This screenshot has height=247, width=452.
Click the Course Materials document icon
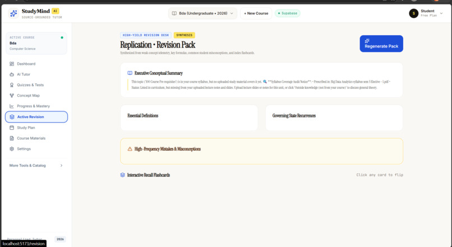click(x=12, y=138)
